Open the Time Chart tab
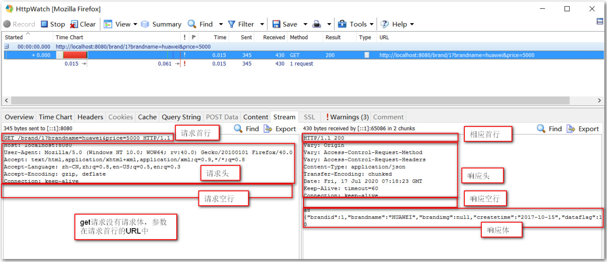 pyautogui.click(x=55, y=117)
